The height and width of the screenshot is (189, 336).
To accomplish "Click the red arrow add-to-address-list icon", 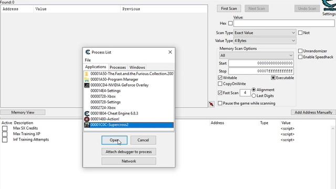I will pos(211,104).
